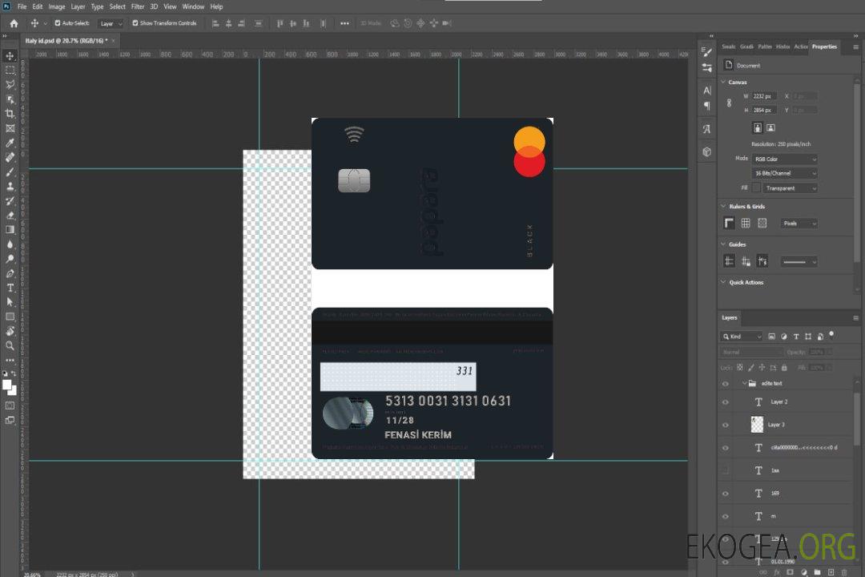Select the Dodge tool
The image size is (865, 577).
pos(10,258)
